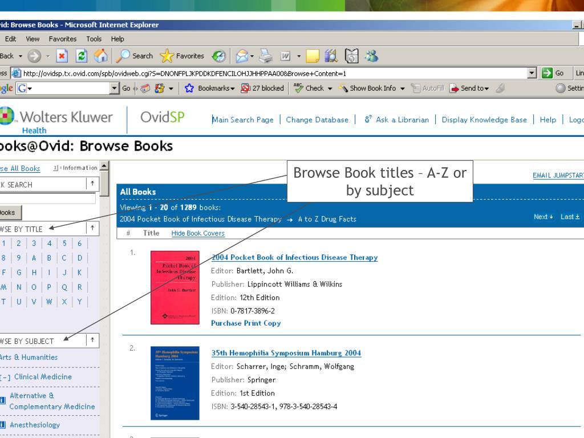Click the info icon beside Anesthesiology
584x438 pixels.
[3, 424]
